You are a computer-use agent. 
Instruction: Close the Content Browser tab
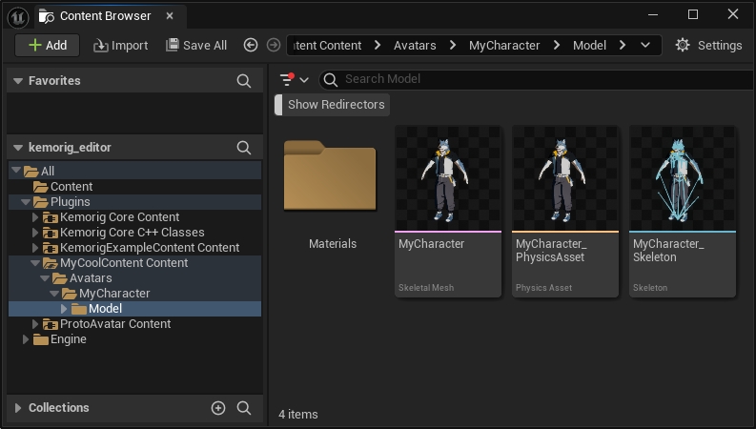tap(171, 16)
